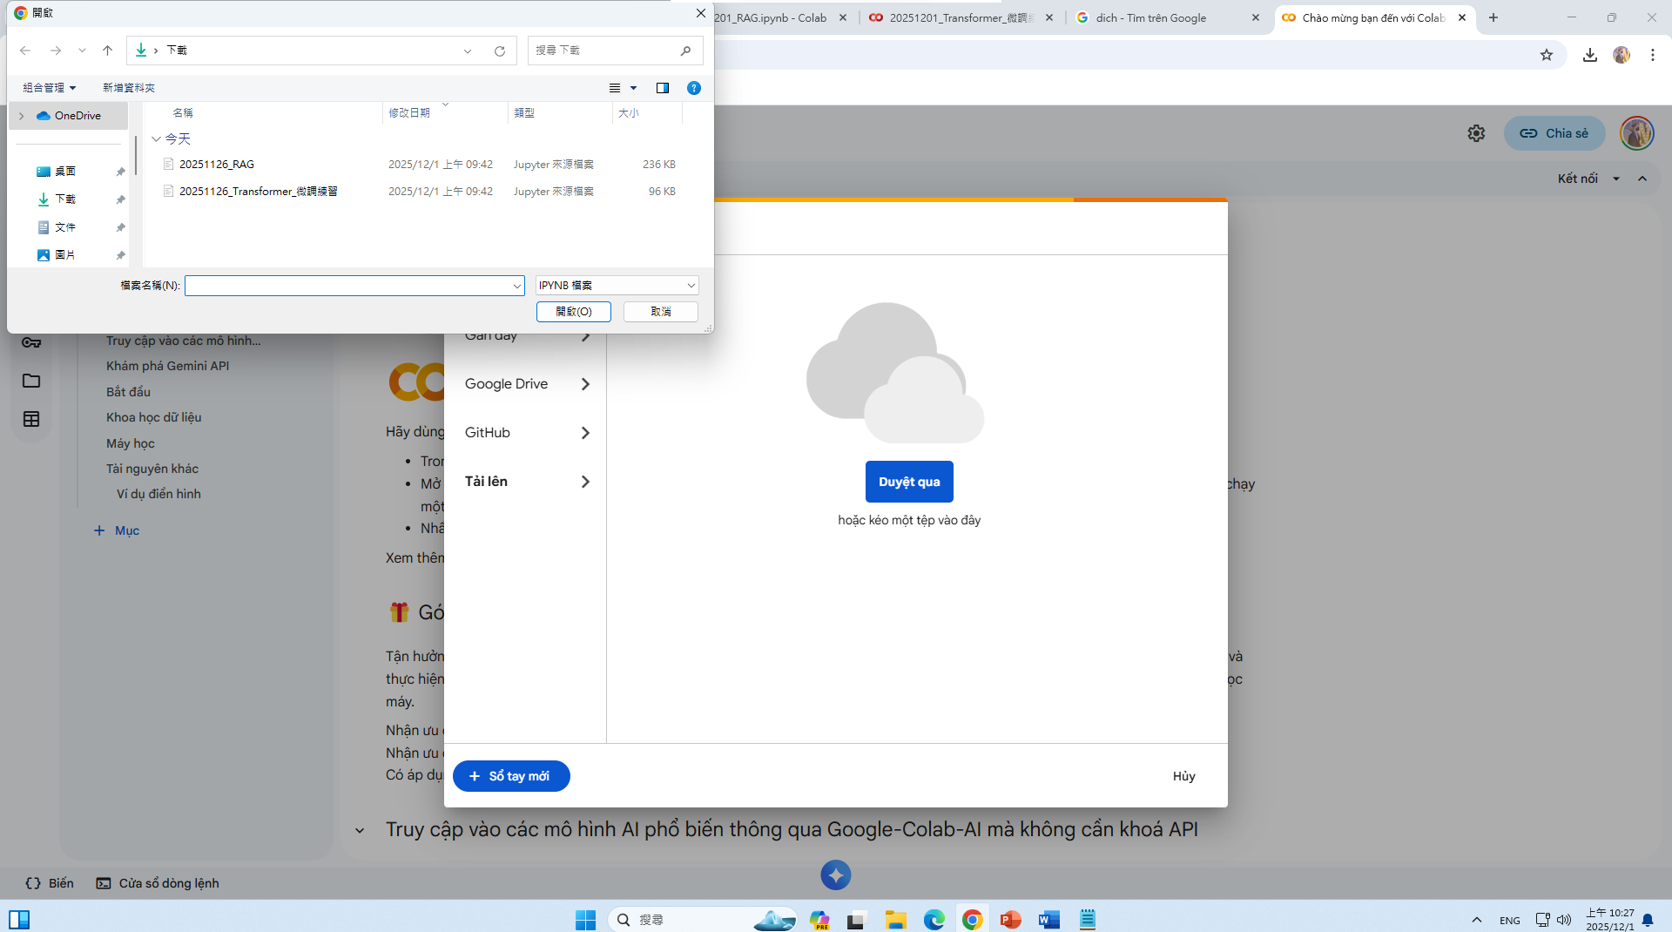Click the up-directory arrow in file dialog
1672x932 pixels.
coord(108,51)
